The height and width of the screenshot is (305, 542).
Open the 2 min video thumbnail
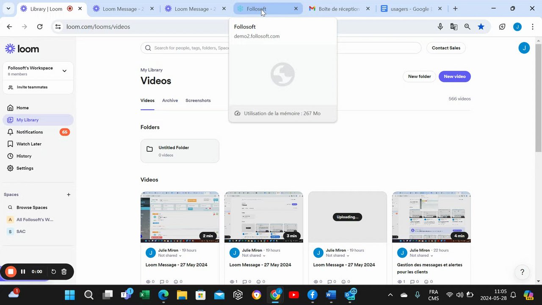[180, 217]
